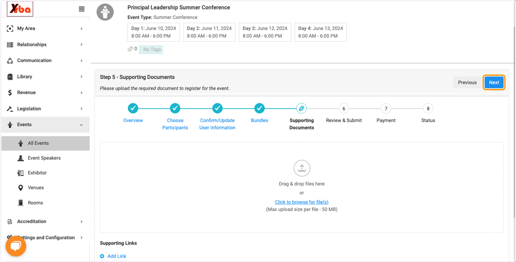Open Settings and Configuration menu
Screen dimensions: 516x262
coord(46,237)
